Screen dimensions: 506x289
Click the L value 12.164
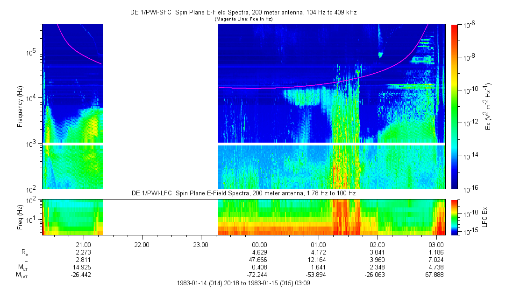(x=316, y=260)
